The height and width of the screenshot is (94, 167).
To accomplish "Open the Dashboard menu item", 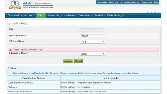I will (x=13, y=15).
